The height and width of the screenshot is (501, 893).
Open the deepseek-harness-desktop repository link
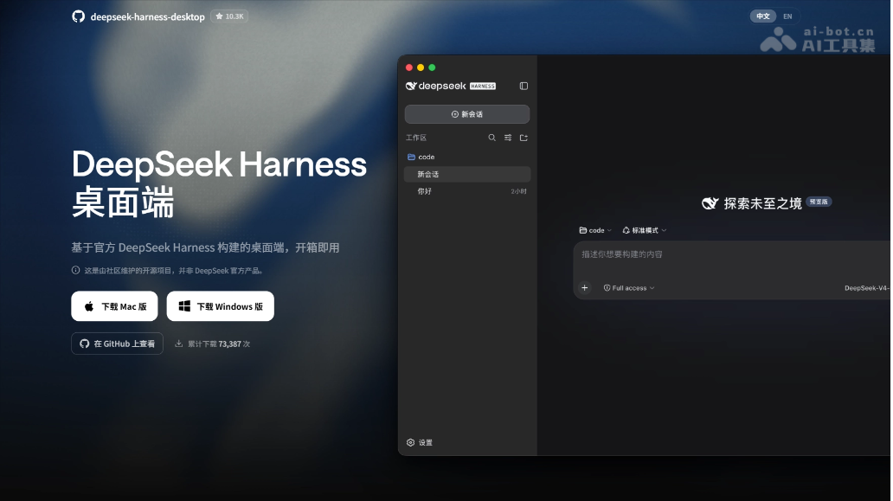(x=147, y=17)
